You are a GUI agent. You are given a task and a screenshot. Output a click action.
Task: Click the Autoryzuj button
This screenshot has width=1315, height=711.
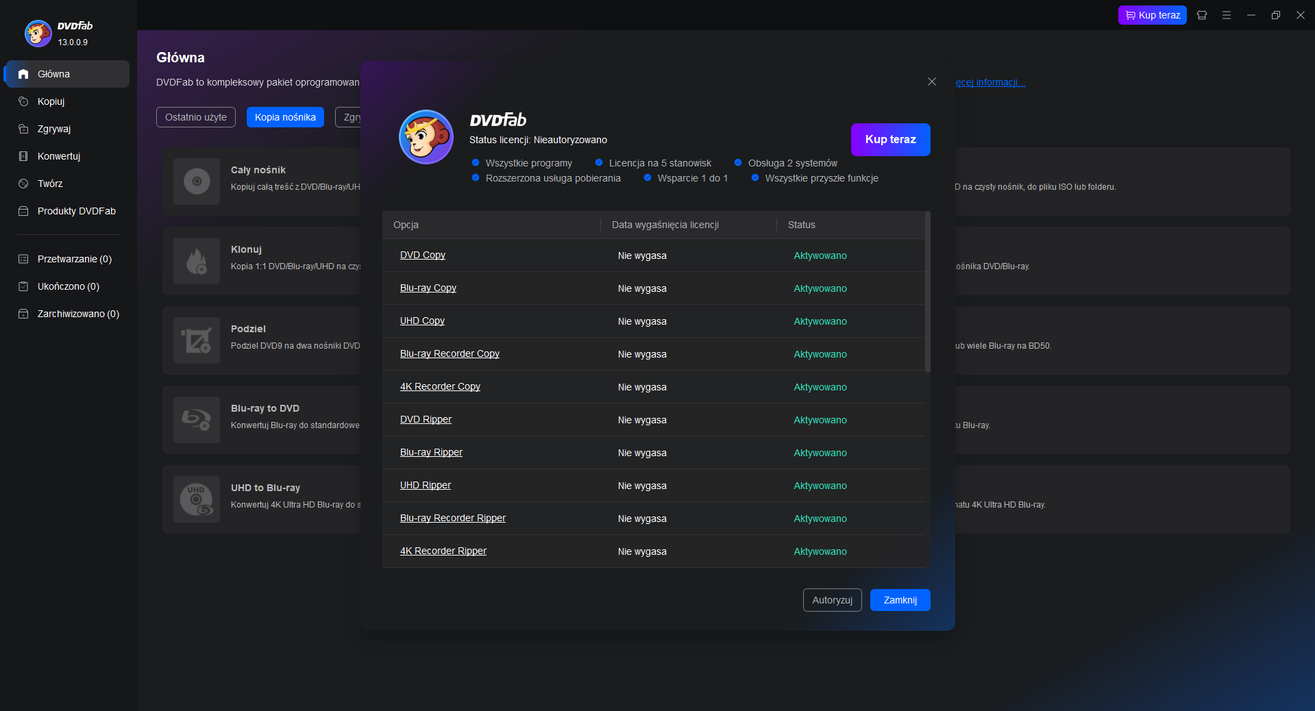pos(833,600)
